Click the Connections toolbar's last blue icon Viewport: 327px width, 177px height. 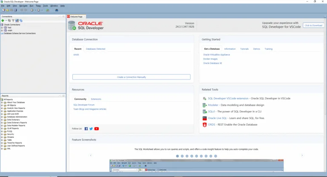tap(21, 20)
